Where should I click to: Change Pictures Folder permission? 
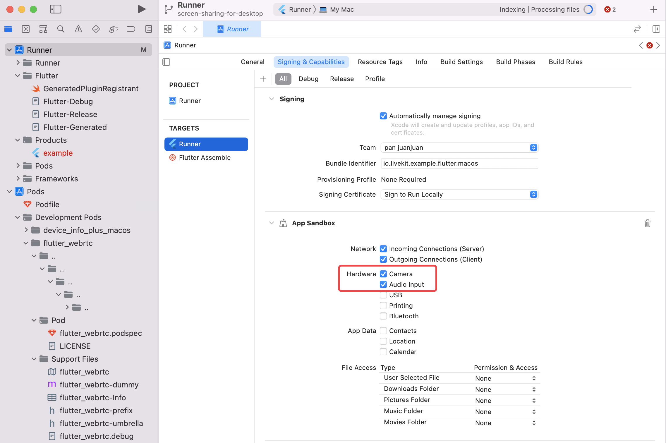pyautogui.click(x=506, y=401)
